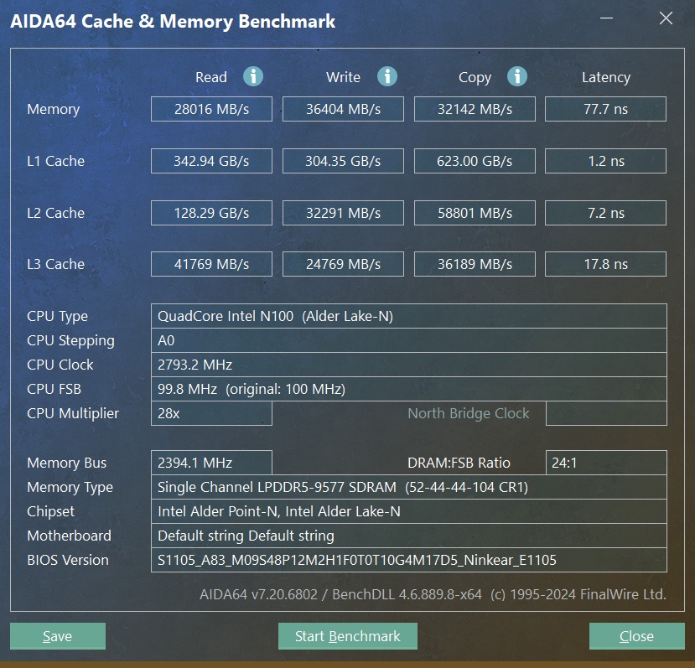Select L2 Cache write 32291 MB/s
The height and width of the screenshot is (668, 695).
[343, 213]
